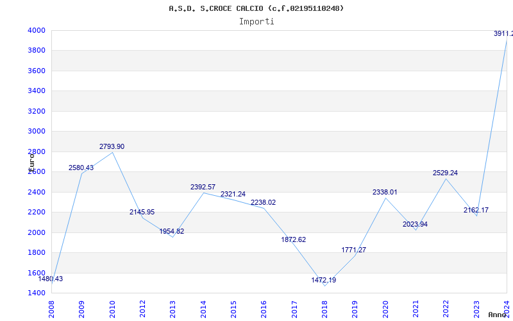Click the 1400 y-axis tick label
The width and height of the screenshot is (513, 321).
click(x=37, y=293)
